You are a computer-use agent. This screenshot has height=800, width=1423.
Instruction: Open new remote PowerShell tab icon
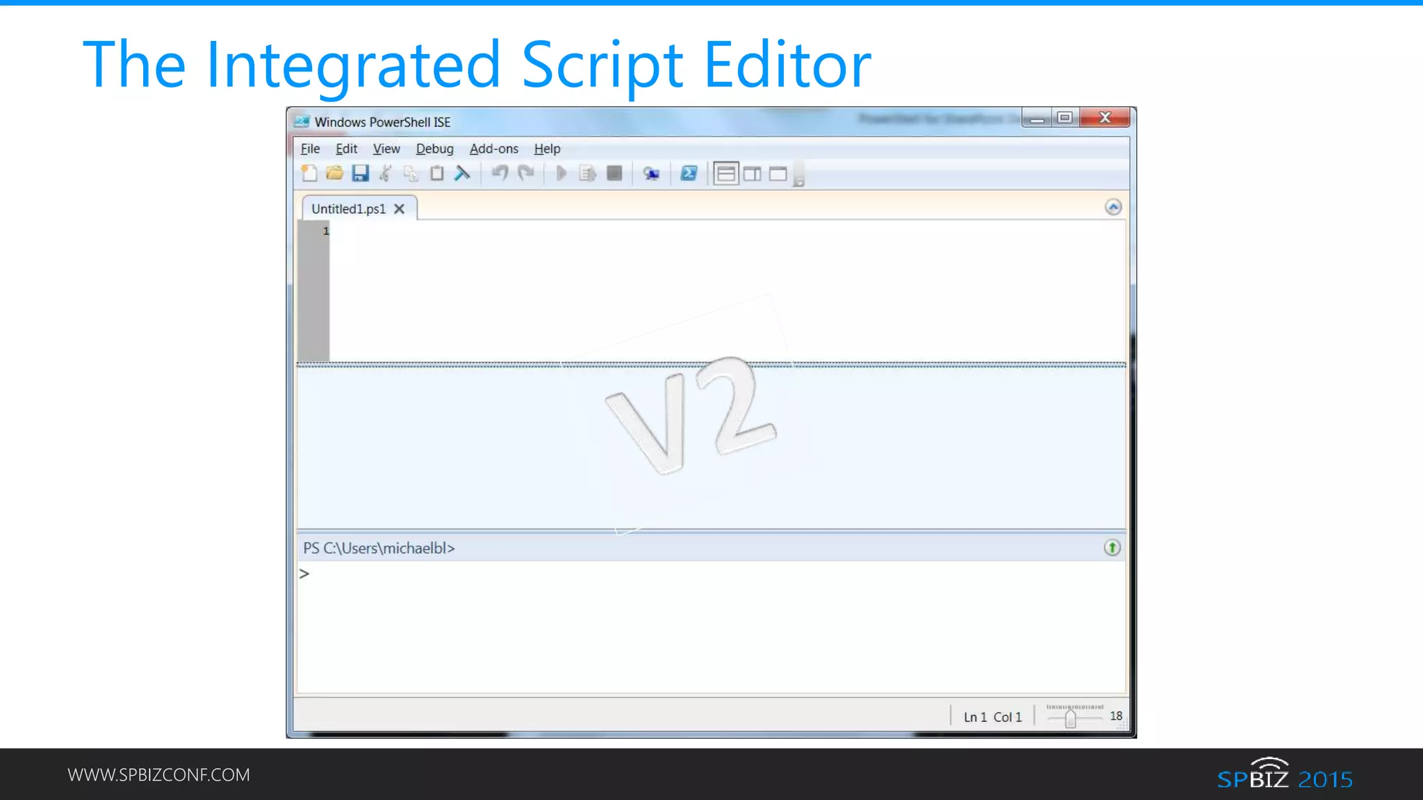click(651, 174)
